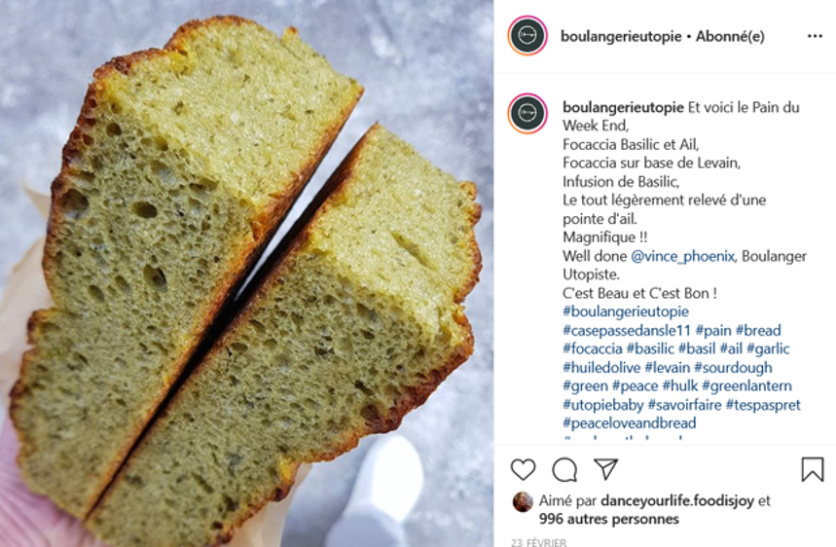Open the #sourdough hashtag
Image resolution: width=836 pixels, height=547 pixels.
coord(733,368)
